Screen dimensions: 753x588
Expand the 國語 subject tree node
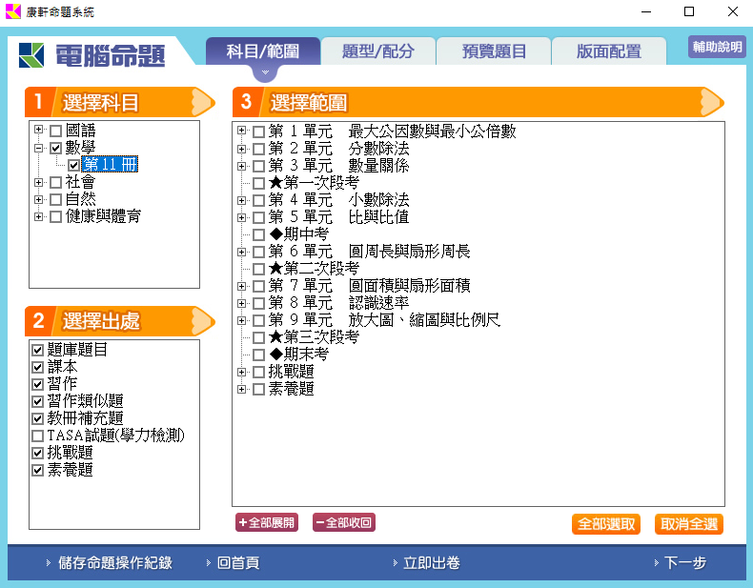click(x=38, y=131)
